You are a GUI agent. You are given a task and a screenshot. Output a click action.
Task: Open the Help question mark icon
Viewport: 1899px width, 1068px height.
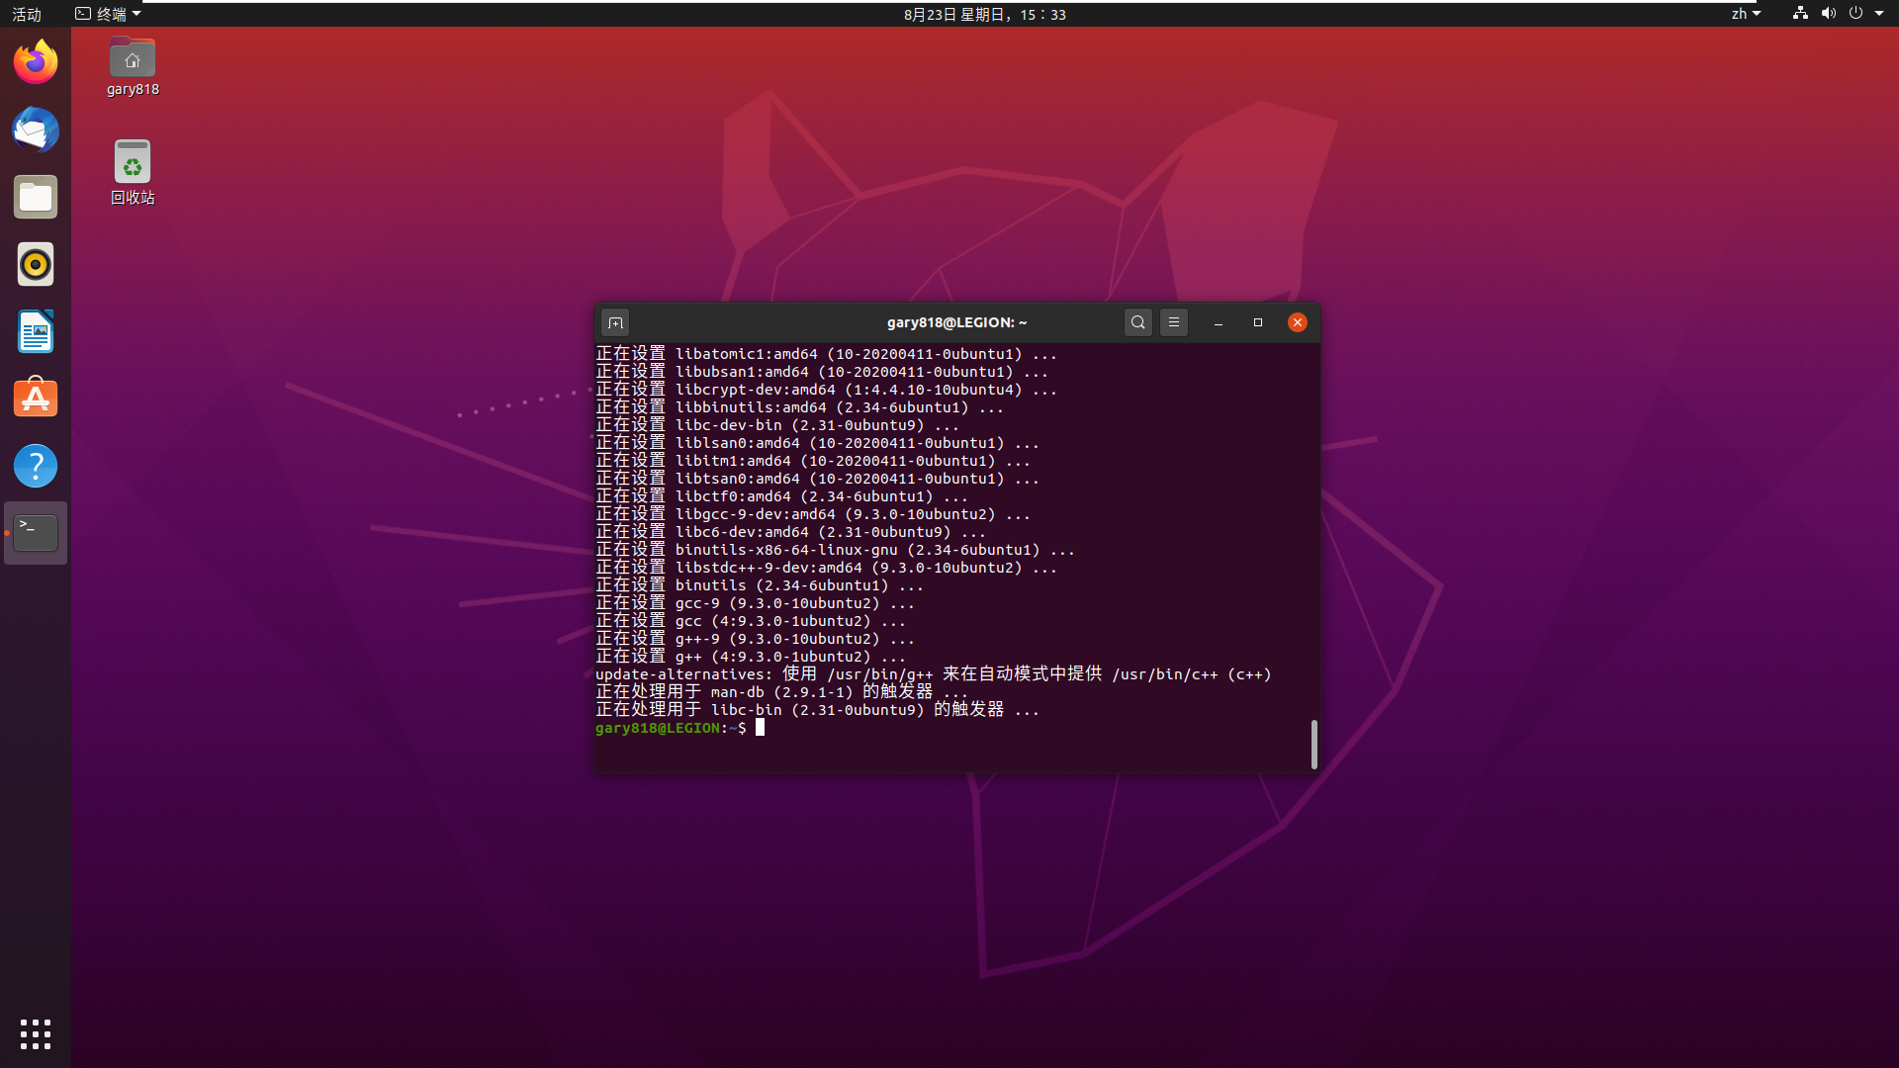[36, 466]
